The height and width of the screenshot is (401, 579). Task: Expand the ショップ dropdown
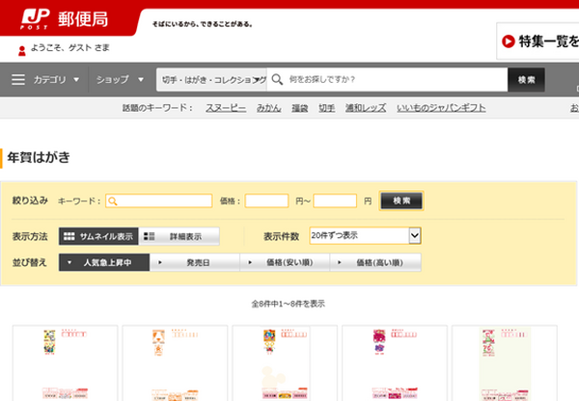[120, 79]
